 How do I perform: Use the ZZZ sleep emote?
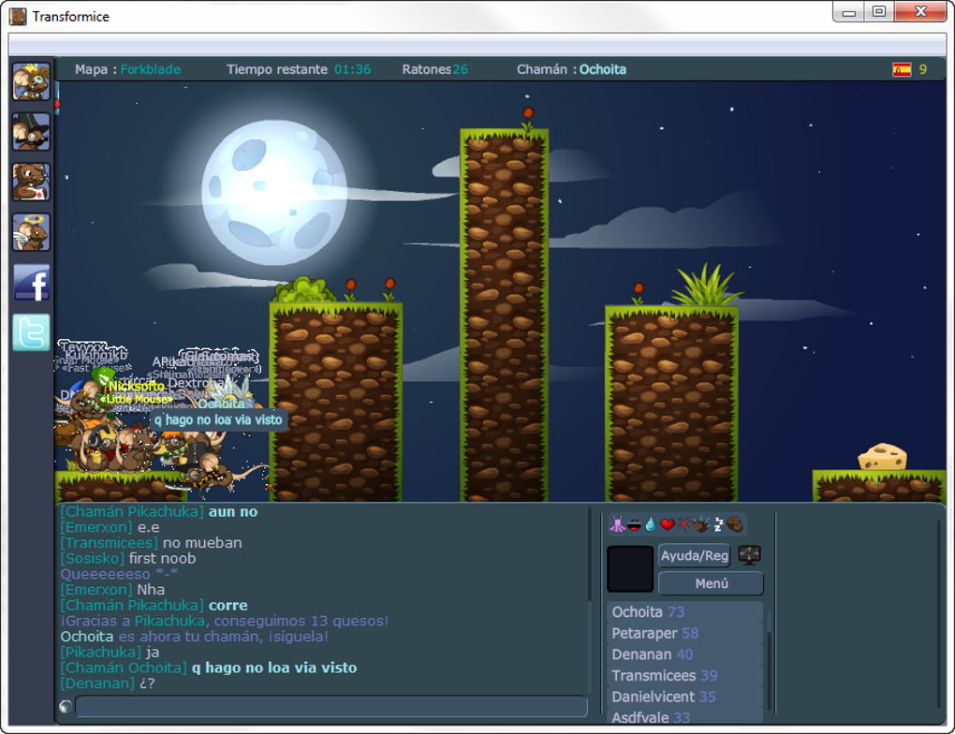click(719, 524)
